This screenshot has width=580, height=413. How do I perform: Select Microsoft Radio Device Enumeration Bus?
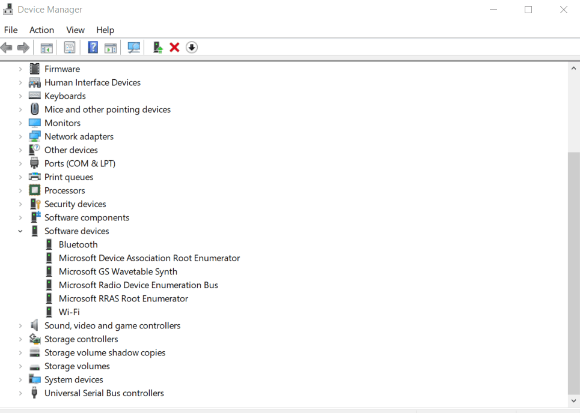(138, 285)
